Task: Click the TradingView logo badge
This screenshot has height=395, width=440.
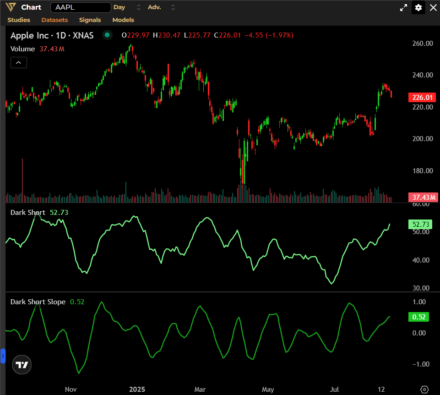Action: pos(22,365)
